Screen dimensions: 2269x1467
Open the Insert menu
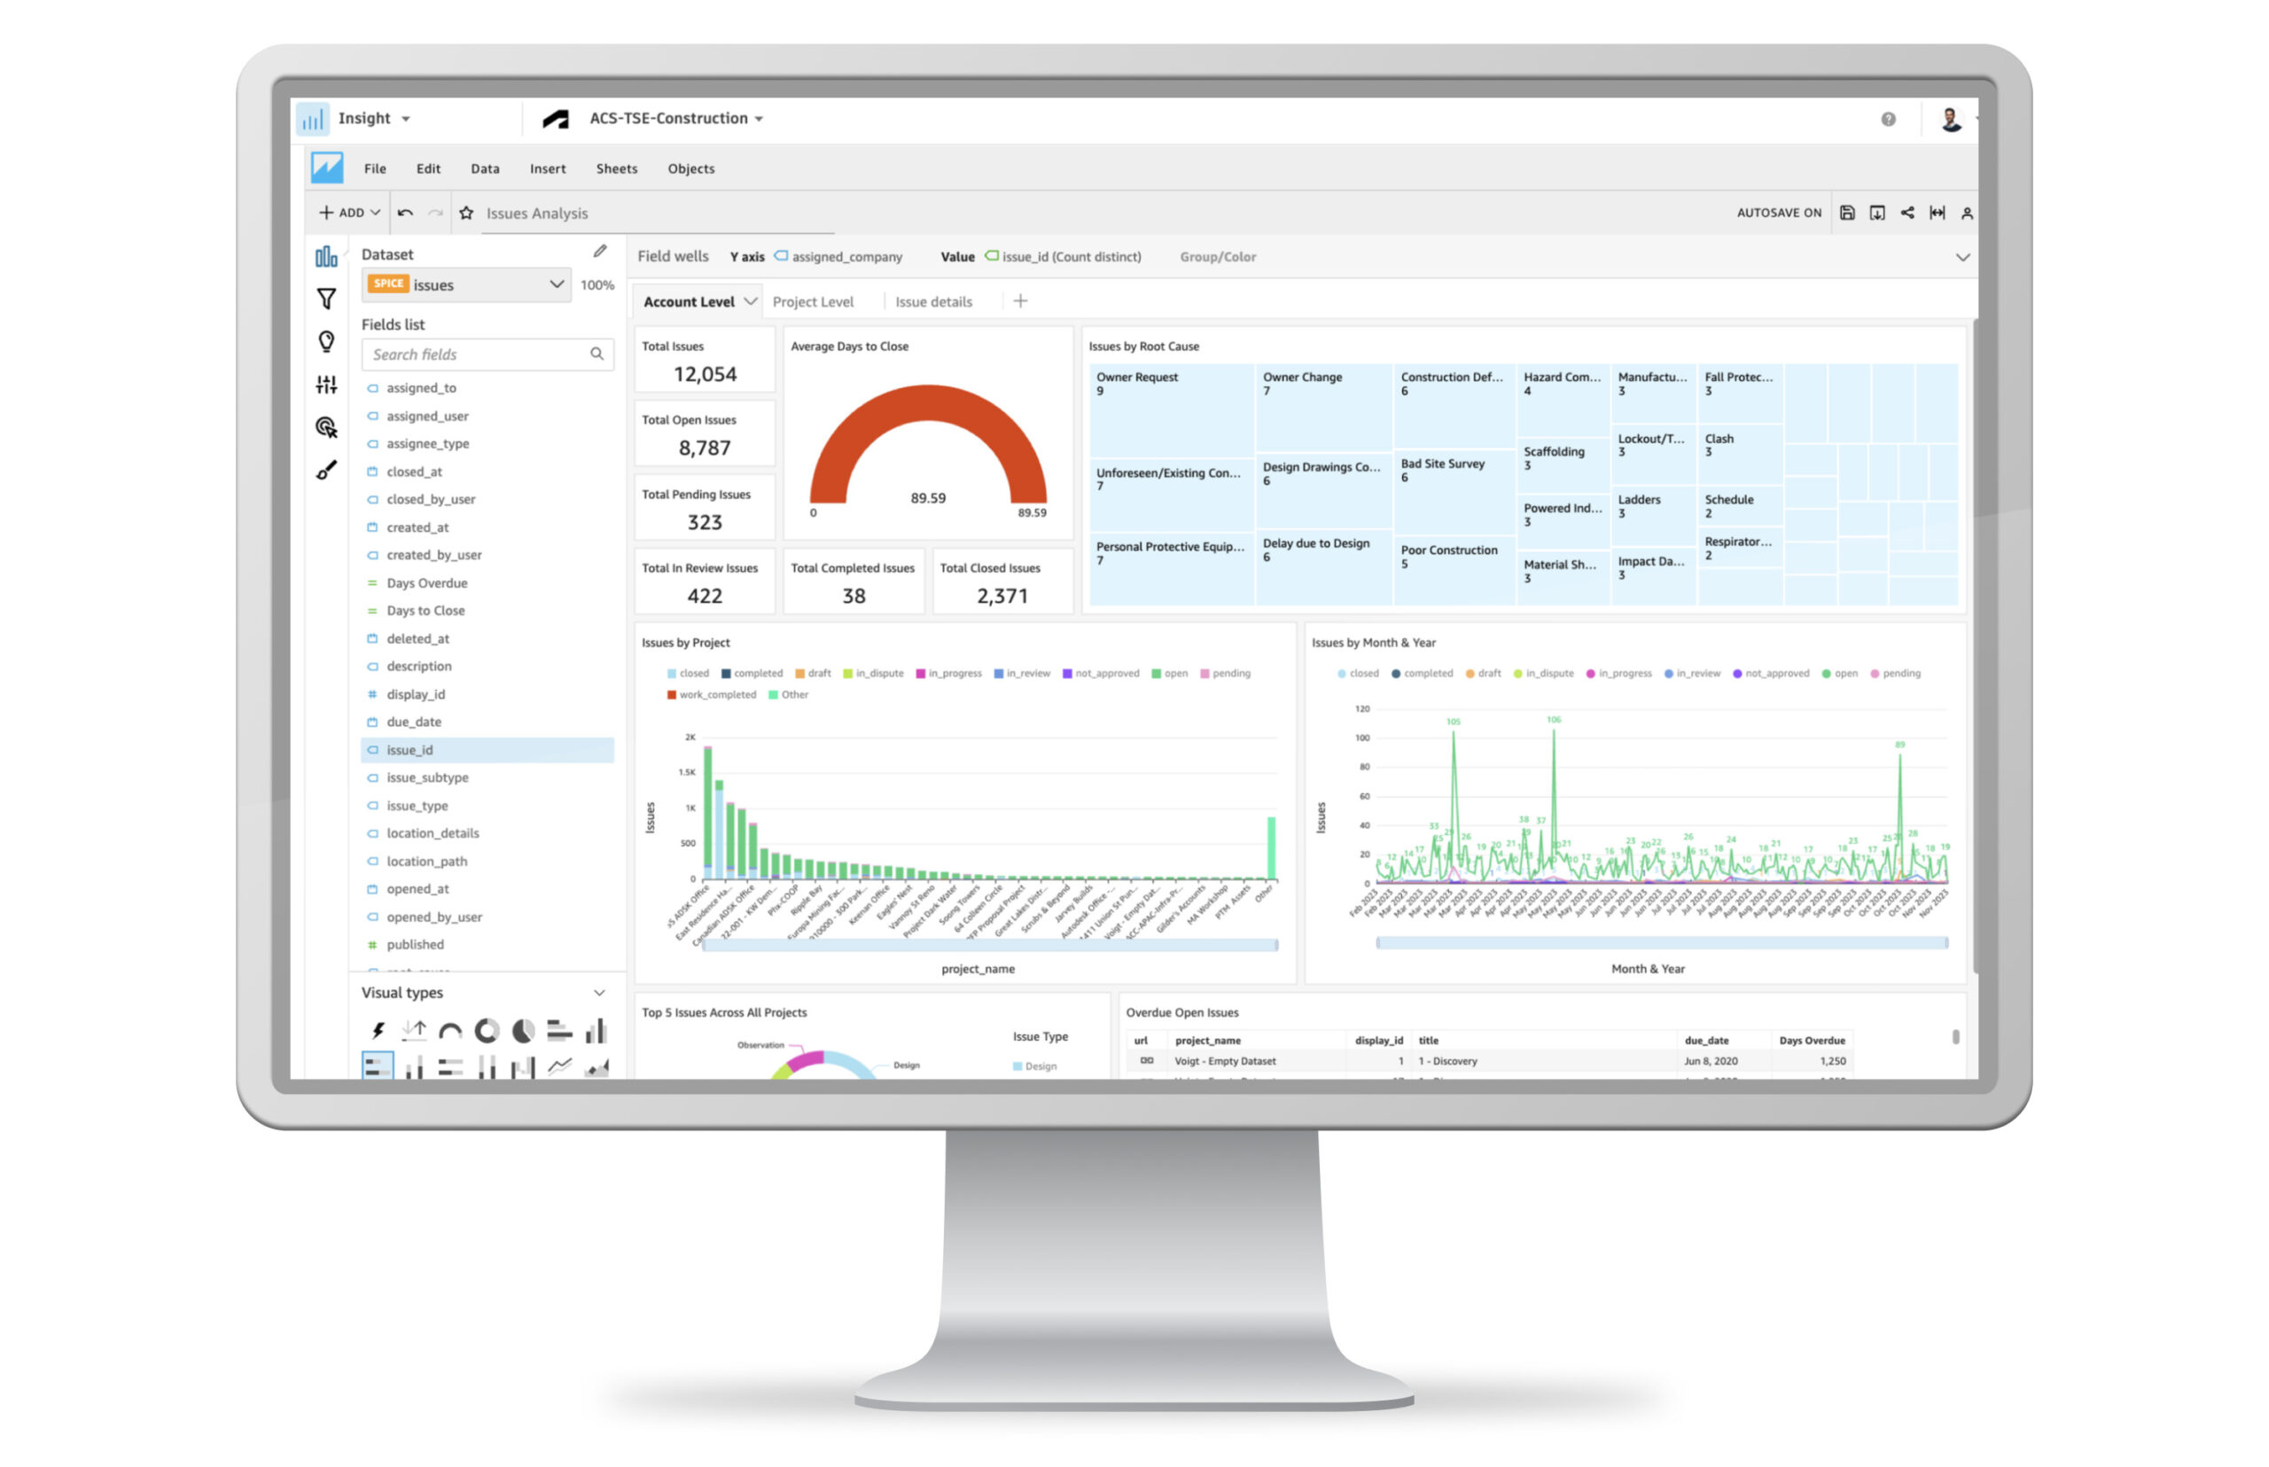547,168
